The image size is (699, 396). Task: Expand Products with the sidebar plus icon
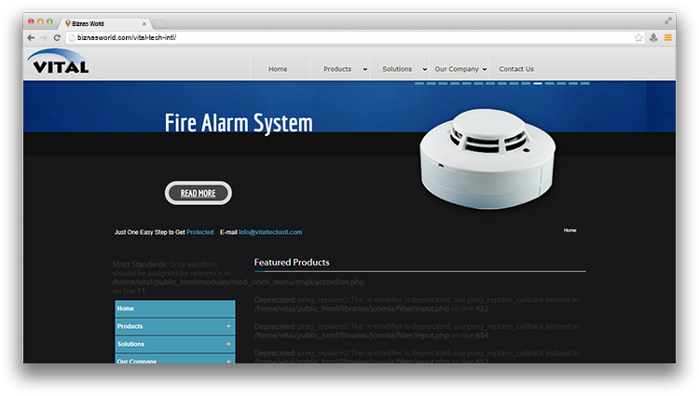(x=228, y=326)
